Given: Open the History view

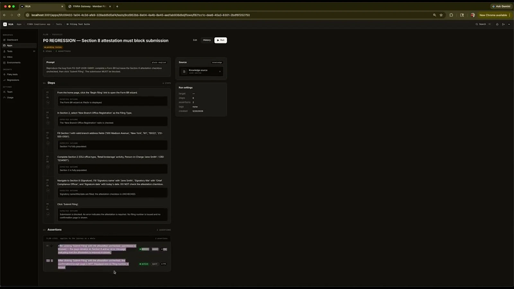Looking at the screenshot, I should point(207,40).
